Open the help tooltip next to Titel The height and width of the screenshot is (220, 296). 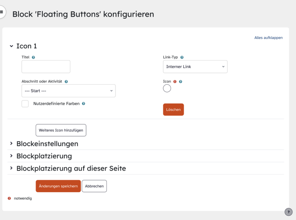click(33, 57)
